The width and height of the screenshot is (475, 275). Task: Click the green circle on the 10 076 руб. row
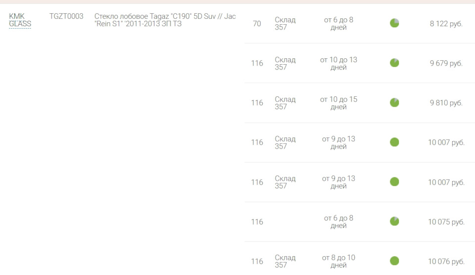(394, 261)
